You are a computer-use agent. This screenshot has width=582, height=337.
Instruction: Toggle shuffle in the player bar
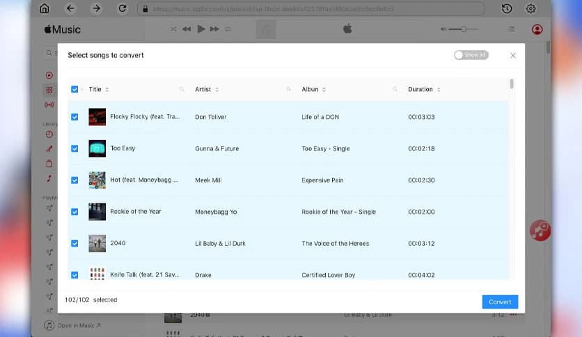173,29
